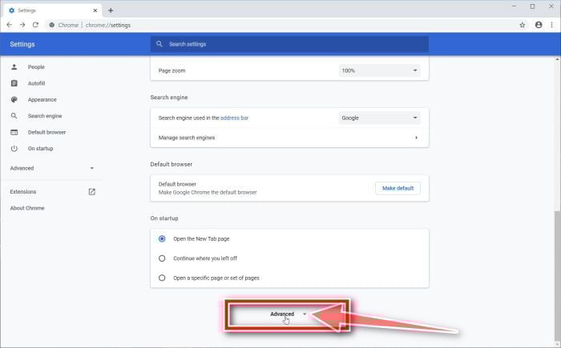Click the On startup power icon
The image size is (561, 348).
[14, 148]
